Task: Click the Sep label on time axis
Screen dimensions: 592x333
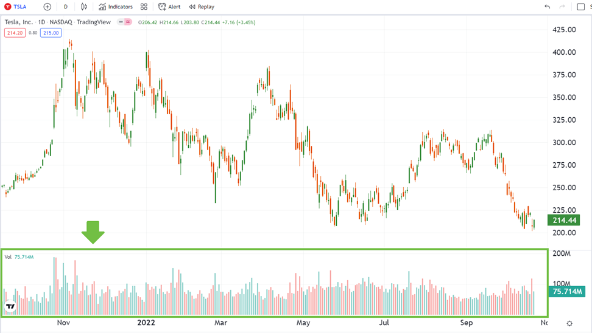Action: (x=467, y=323)
